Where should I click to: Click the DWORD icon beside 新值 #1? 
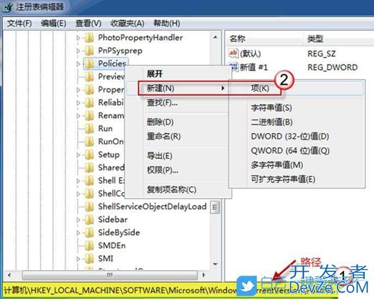234,67
